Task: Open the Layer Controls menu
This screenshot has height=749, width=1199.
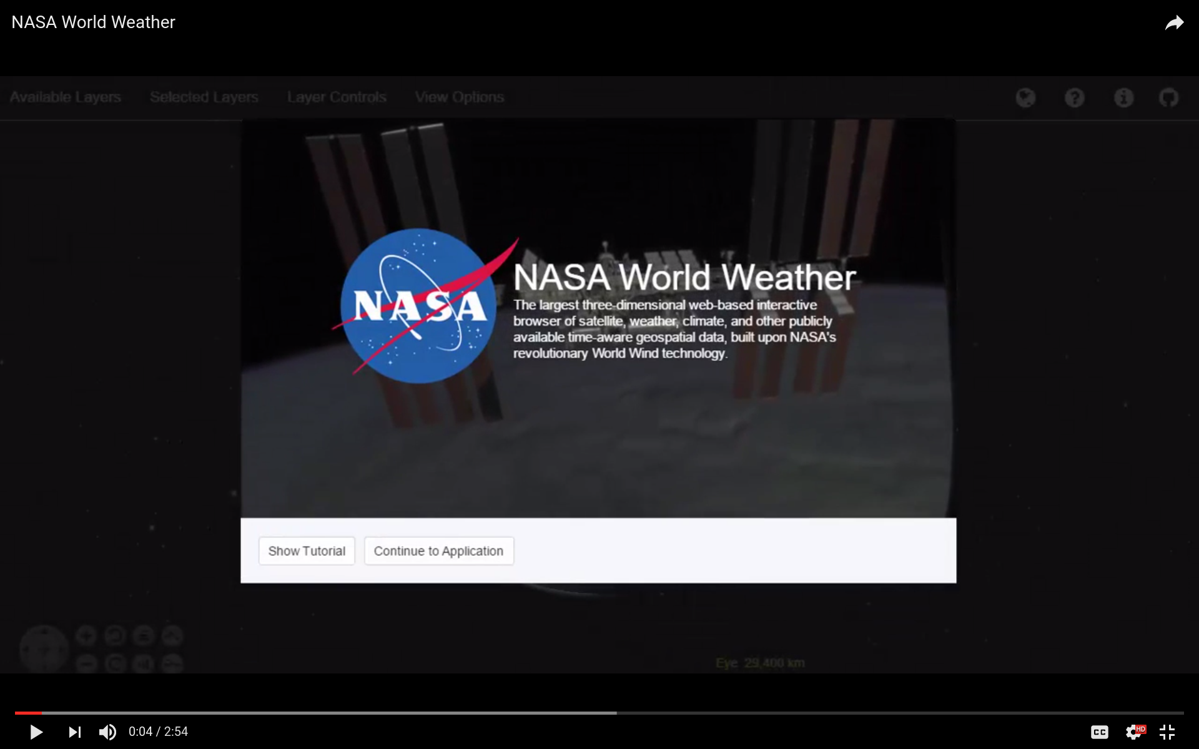Action: (337, 97)
